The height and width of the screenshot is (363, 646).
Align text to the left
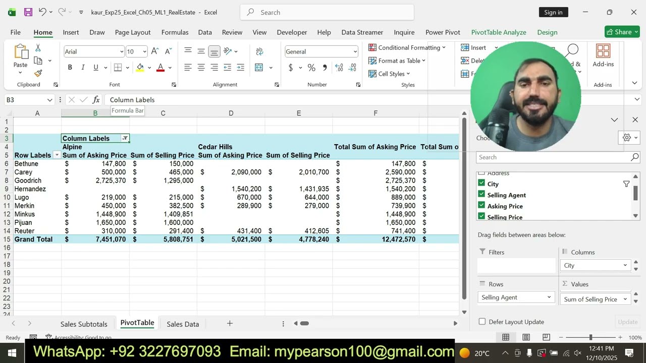[x=188, y=68]
